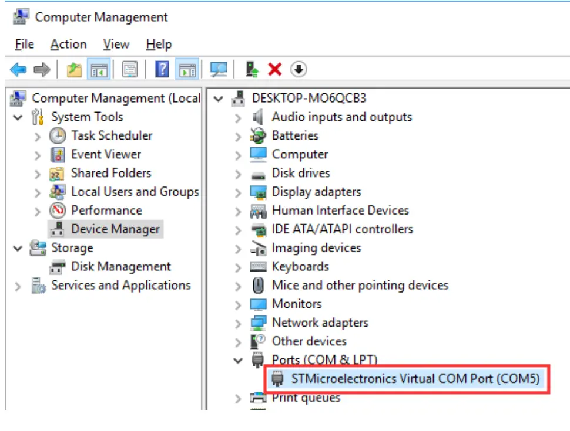The image size is (570, 431).
Task: Open the Properties toolbar icon
Action: tap(130, 69)
